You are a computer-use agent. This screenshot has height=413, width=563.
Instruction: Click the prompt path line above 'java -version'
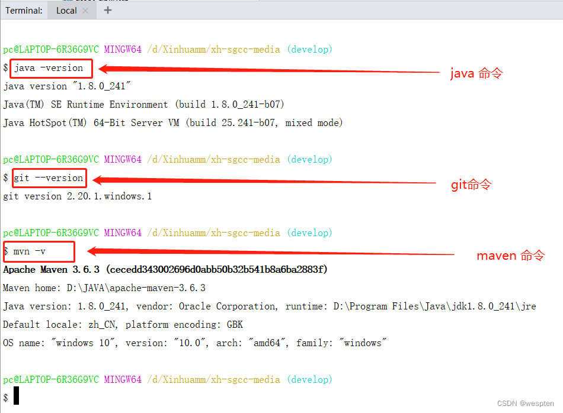(x=168, y=49)
